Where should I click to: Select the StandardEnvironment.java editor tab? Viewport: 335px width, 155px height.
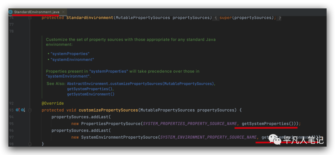click(x=37, y=12)
